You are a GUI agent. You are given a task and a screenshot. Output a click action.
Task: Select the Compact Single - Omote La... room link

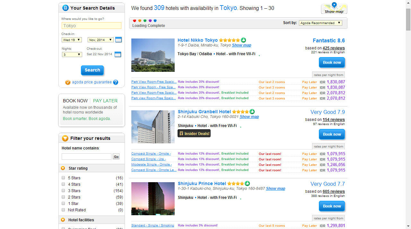tap(154, 170)
